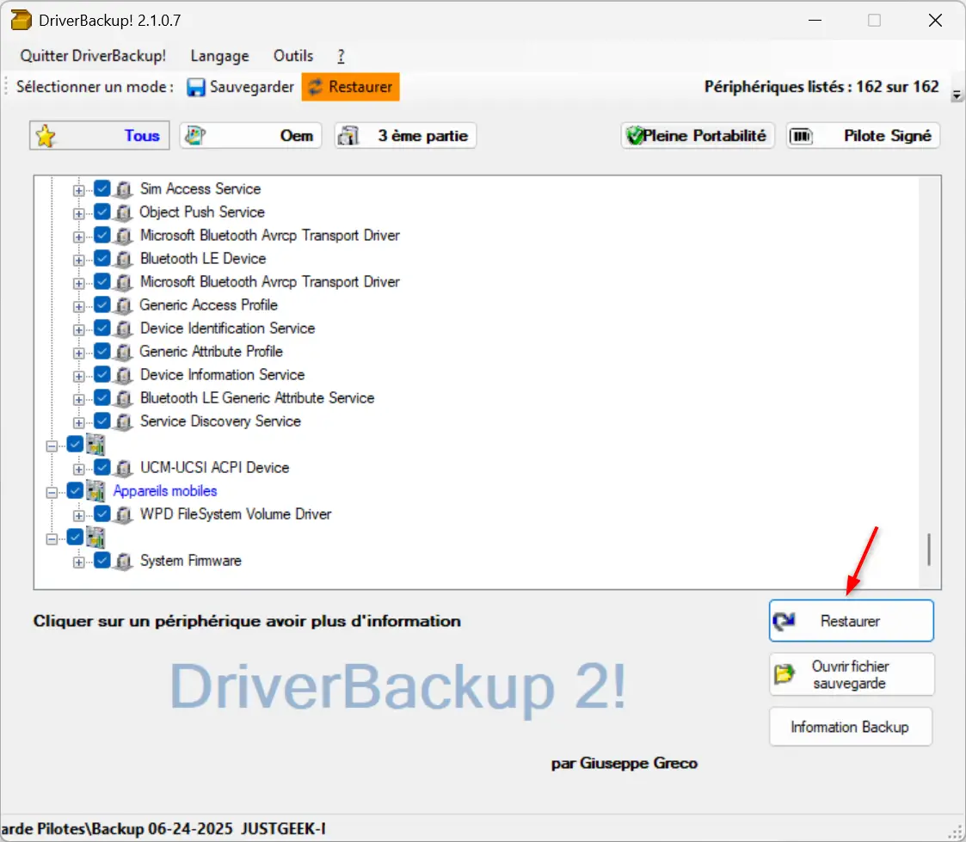966x842 pixels.
Task: Click the Pilote Signé barcode icon
Action: pyautogui.click(x=801, y=136)
